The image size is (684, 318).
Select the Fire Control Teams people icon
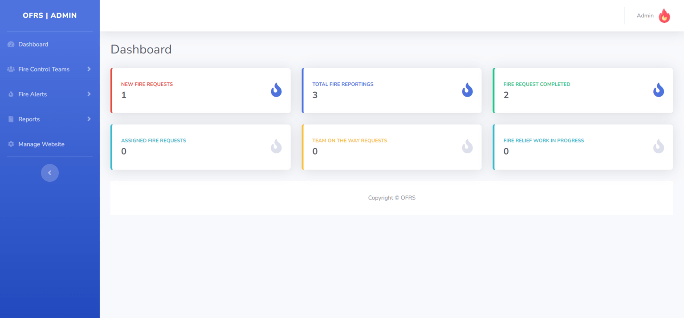click(x=10, y=69)
